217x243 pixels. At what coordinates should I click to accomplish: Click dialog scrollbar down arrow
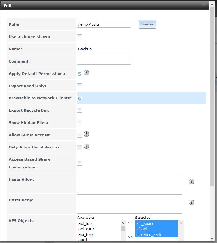tap(212, 238)
